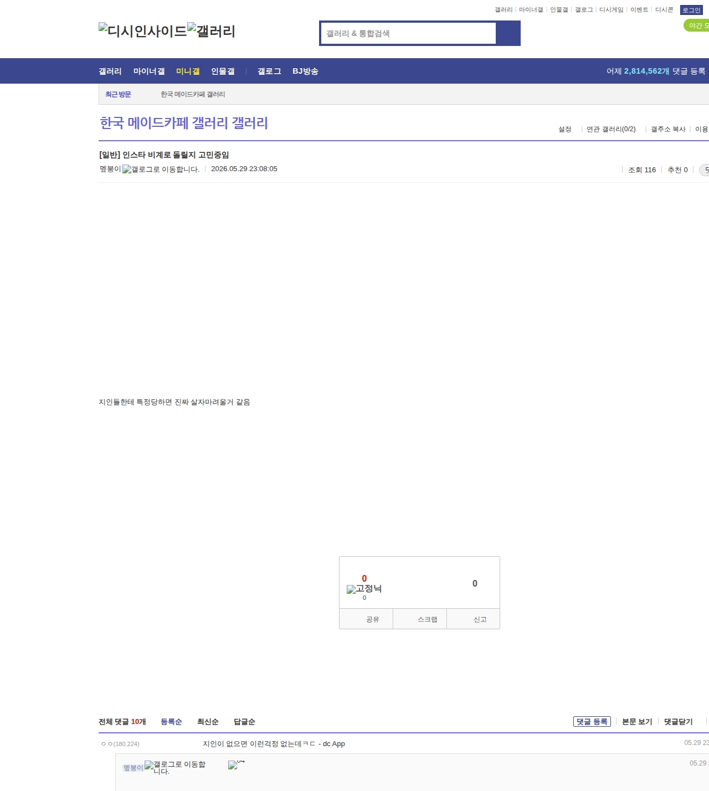
Task: Select BJ방송 in the navigation bar
Action: (x=305, y=71)
